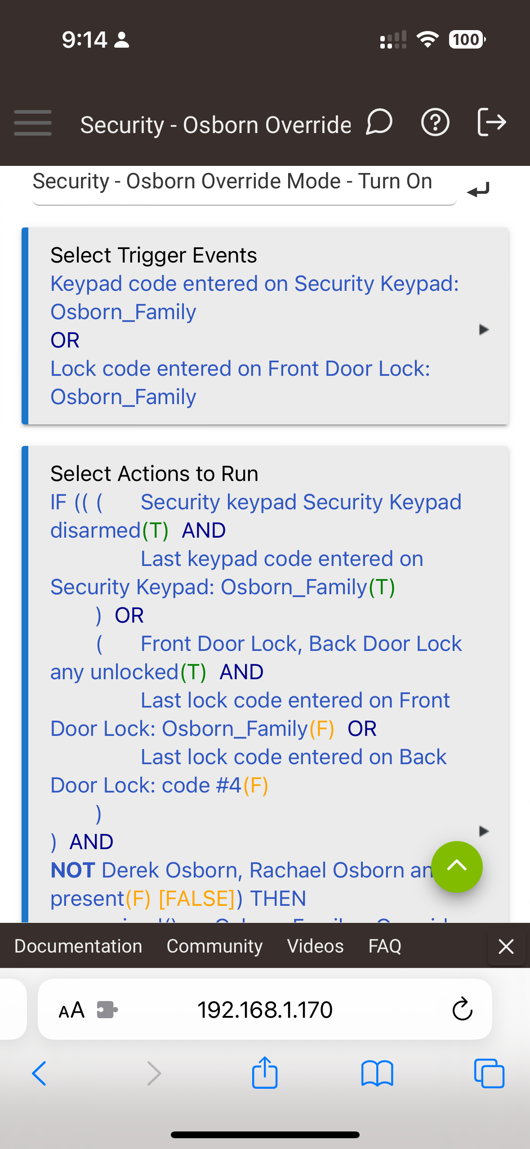
Task: Open the AA reader options
Action: click(72, 1010)
